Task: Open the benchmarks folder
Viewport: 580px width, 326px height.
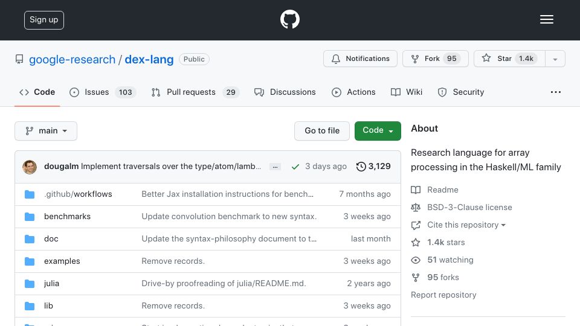Action: [x=67, y=216]
